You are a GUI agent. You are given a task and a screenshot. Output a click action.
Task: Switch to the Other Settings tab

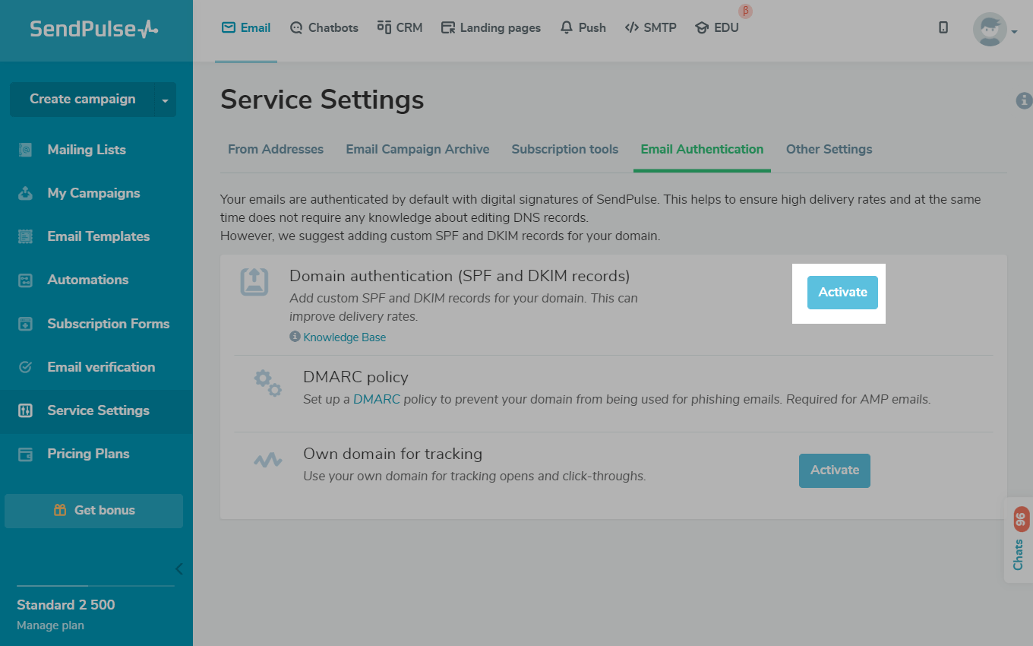(x=829, y=149)
